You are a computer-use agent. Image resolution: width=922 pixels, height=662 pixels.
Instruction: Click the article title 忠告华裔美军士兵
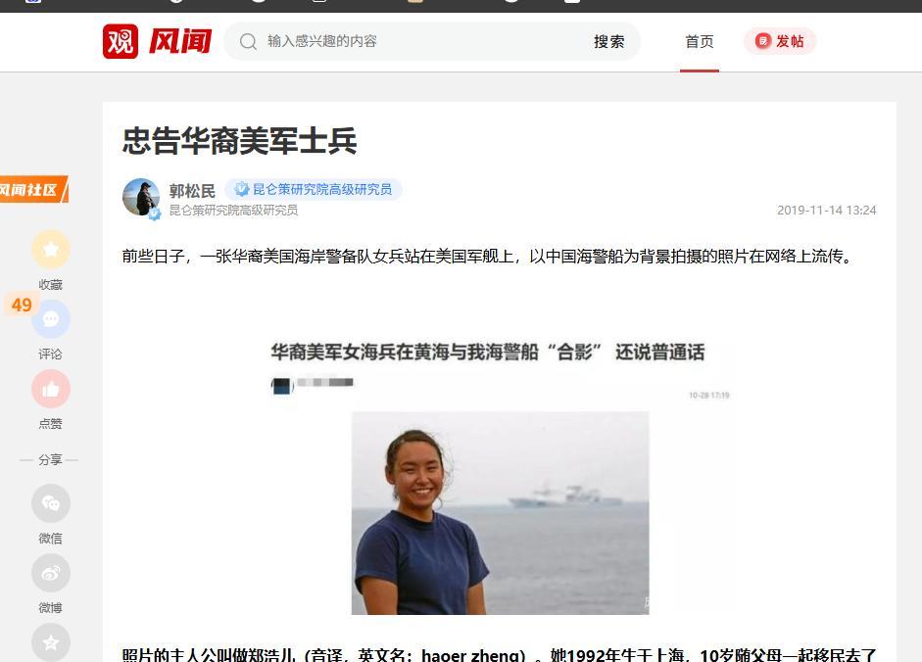click(239, 141)
